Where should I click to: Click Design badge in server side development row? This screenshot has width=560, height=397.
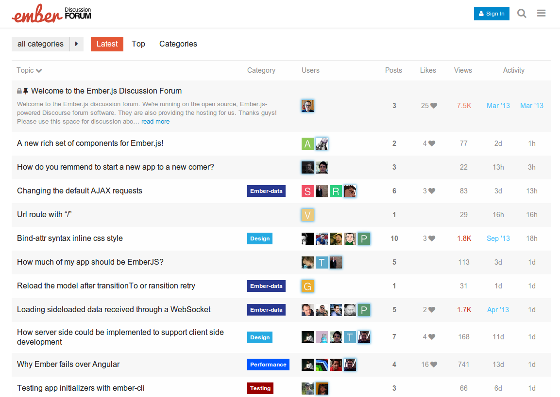tap(260, 337)
